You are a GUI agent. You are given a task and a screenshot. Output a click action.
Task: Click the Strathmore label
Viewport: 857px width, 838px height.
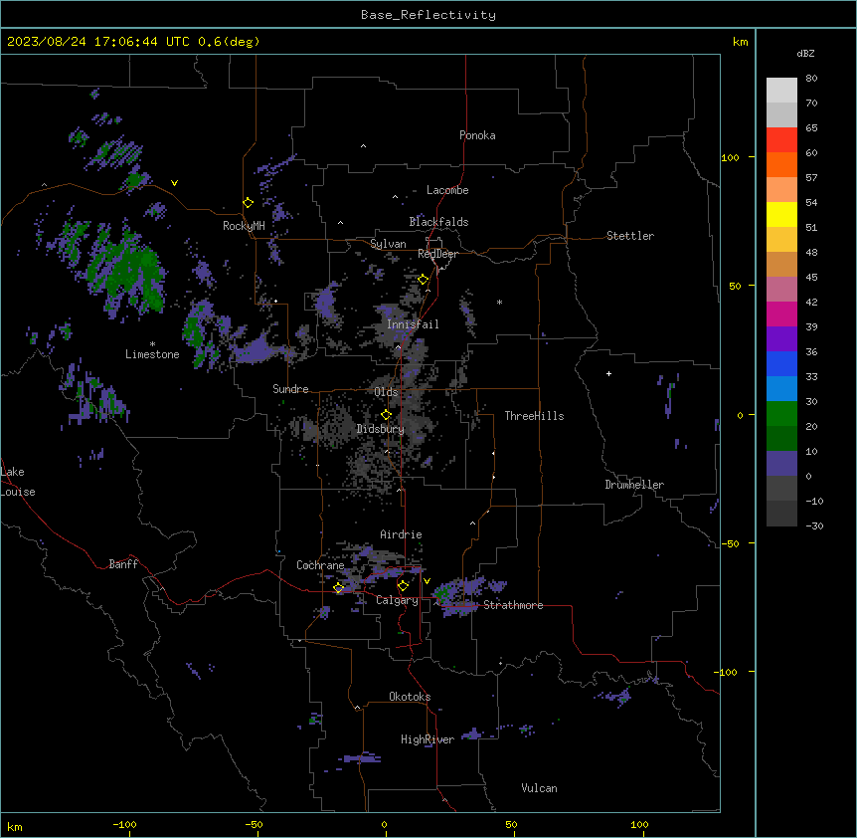click(513, 605)
